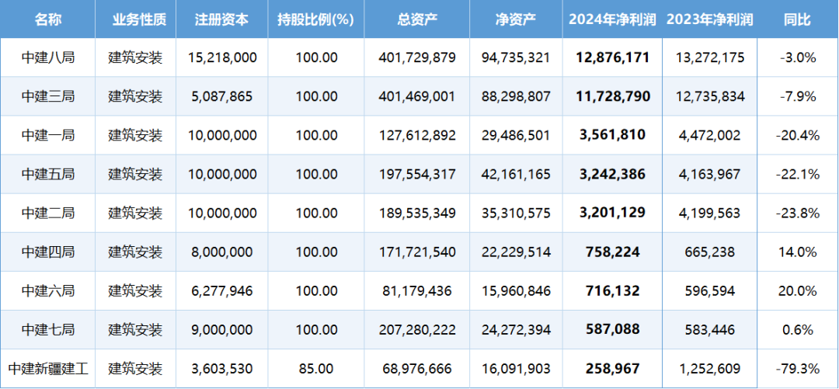
Task: Click the bold value 12,876,171
Action: (613, 57)
